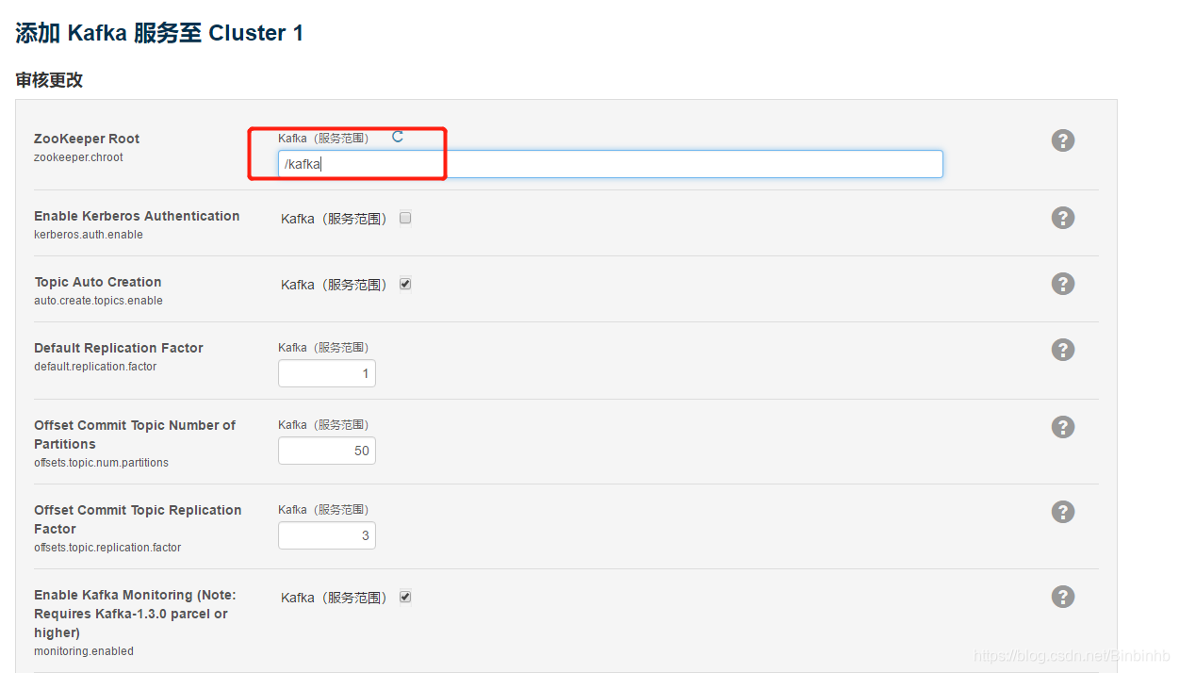Open help for Offset Commit Topic Number of Partitions
Viewport: 1179px width, 673px height.
point(1062,427)
